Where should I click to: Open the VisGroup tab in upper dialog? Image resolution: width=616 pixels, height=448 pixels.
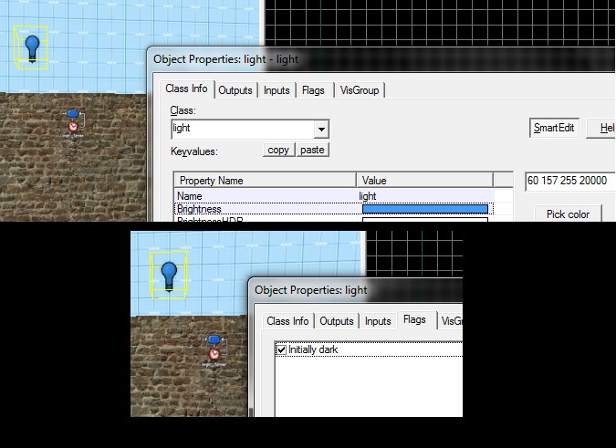click(360, 90)
